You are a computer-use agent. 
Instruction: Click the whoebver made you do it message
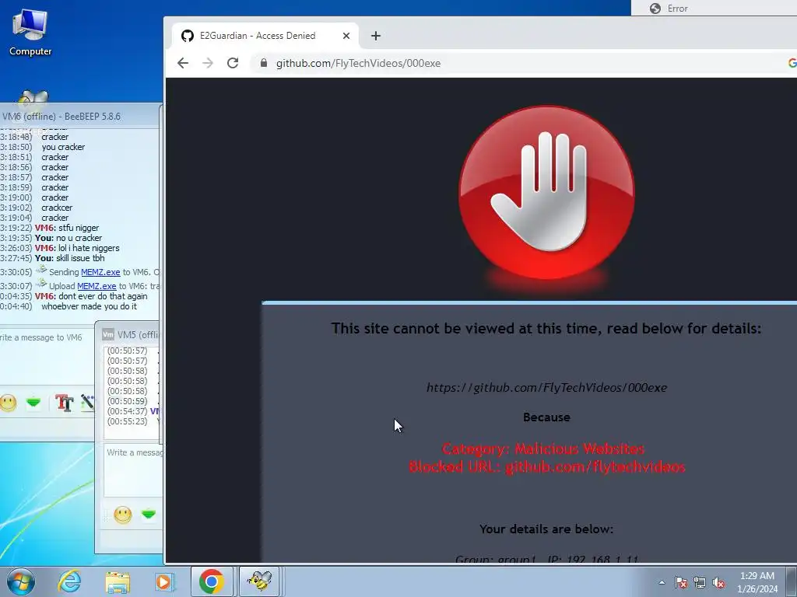89,306
